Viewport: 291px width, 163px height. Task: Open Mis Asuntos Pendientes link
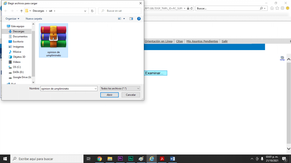coord(202,41)
